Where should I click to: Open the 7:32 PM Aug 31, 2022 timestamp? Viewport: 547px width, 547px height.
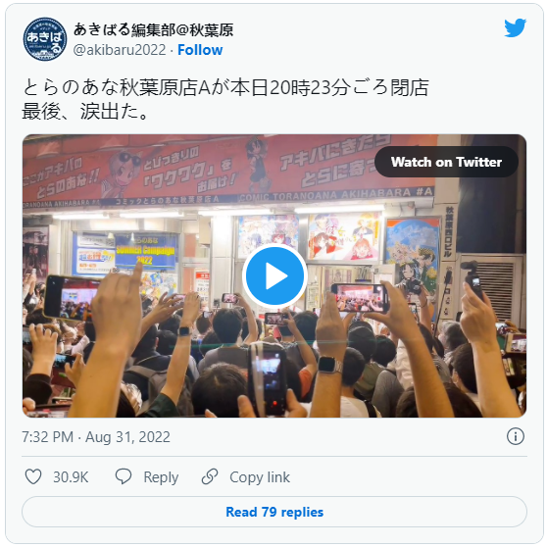96,437
